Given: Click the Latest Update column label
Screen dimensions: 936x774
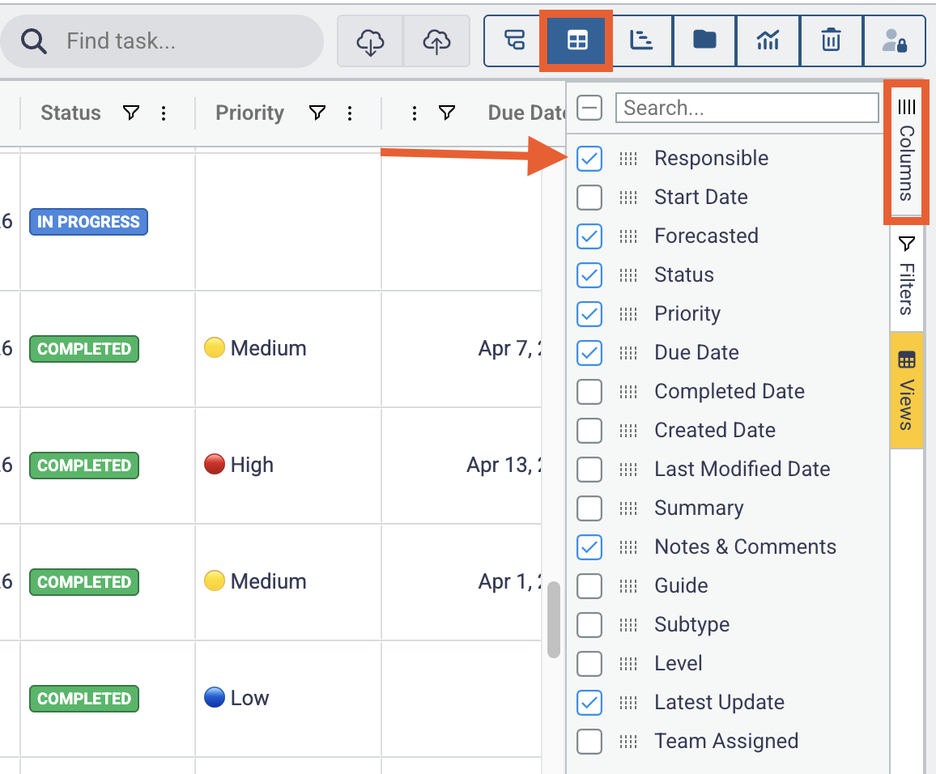Looking at the screenshot, I should coord(719,703).
